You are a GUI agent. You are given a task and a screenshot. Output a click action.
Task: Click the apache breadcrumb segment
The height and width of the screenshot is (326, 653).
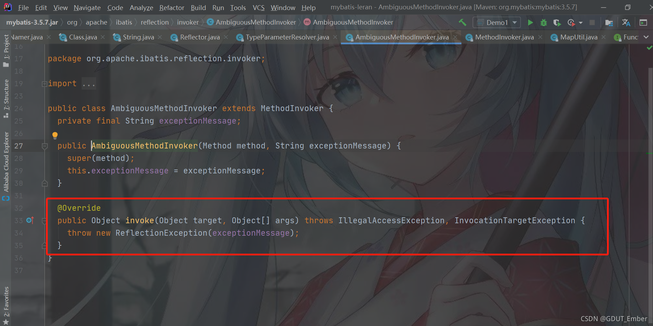click(96, 22)
